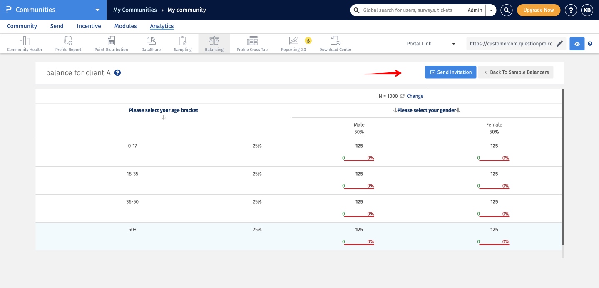
Task: Open Reporting 2.0 chart icon
Action: click(293, 41)
